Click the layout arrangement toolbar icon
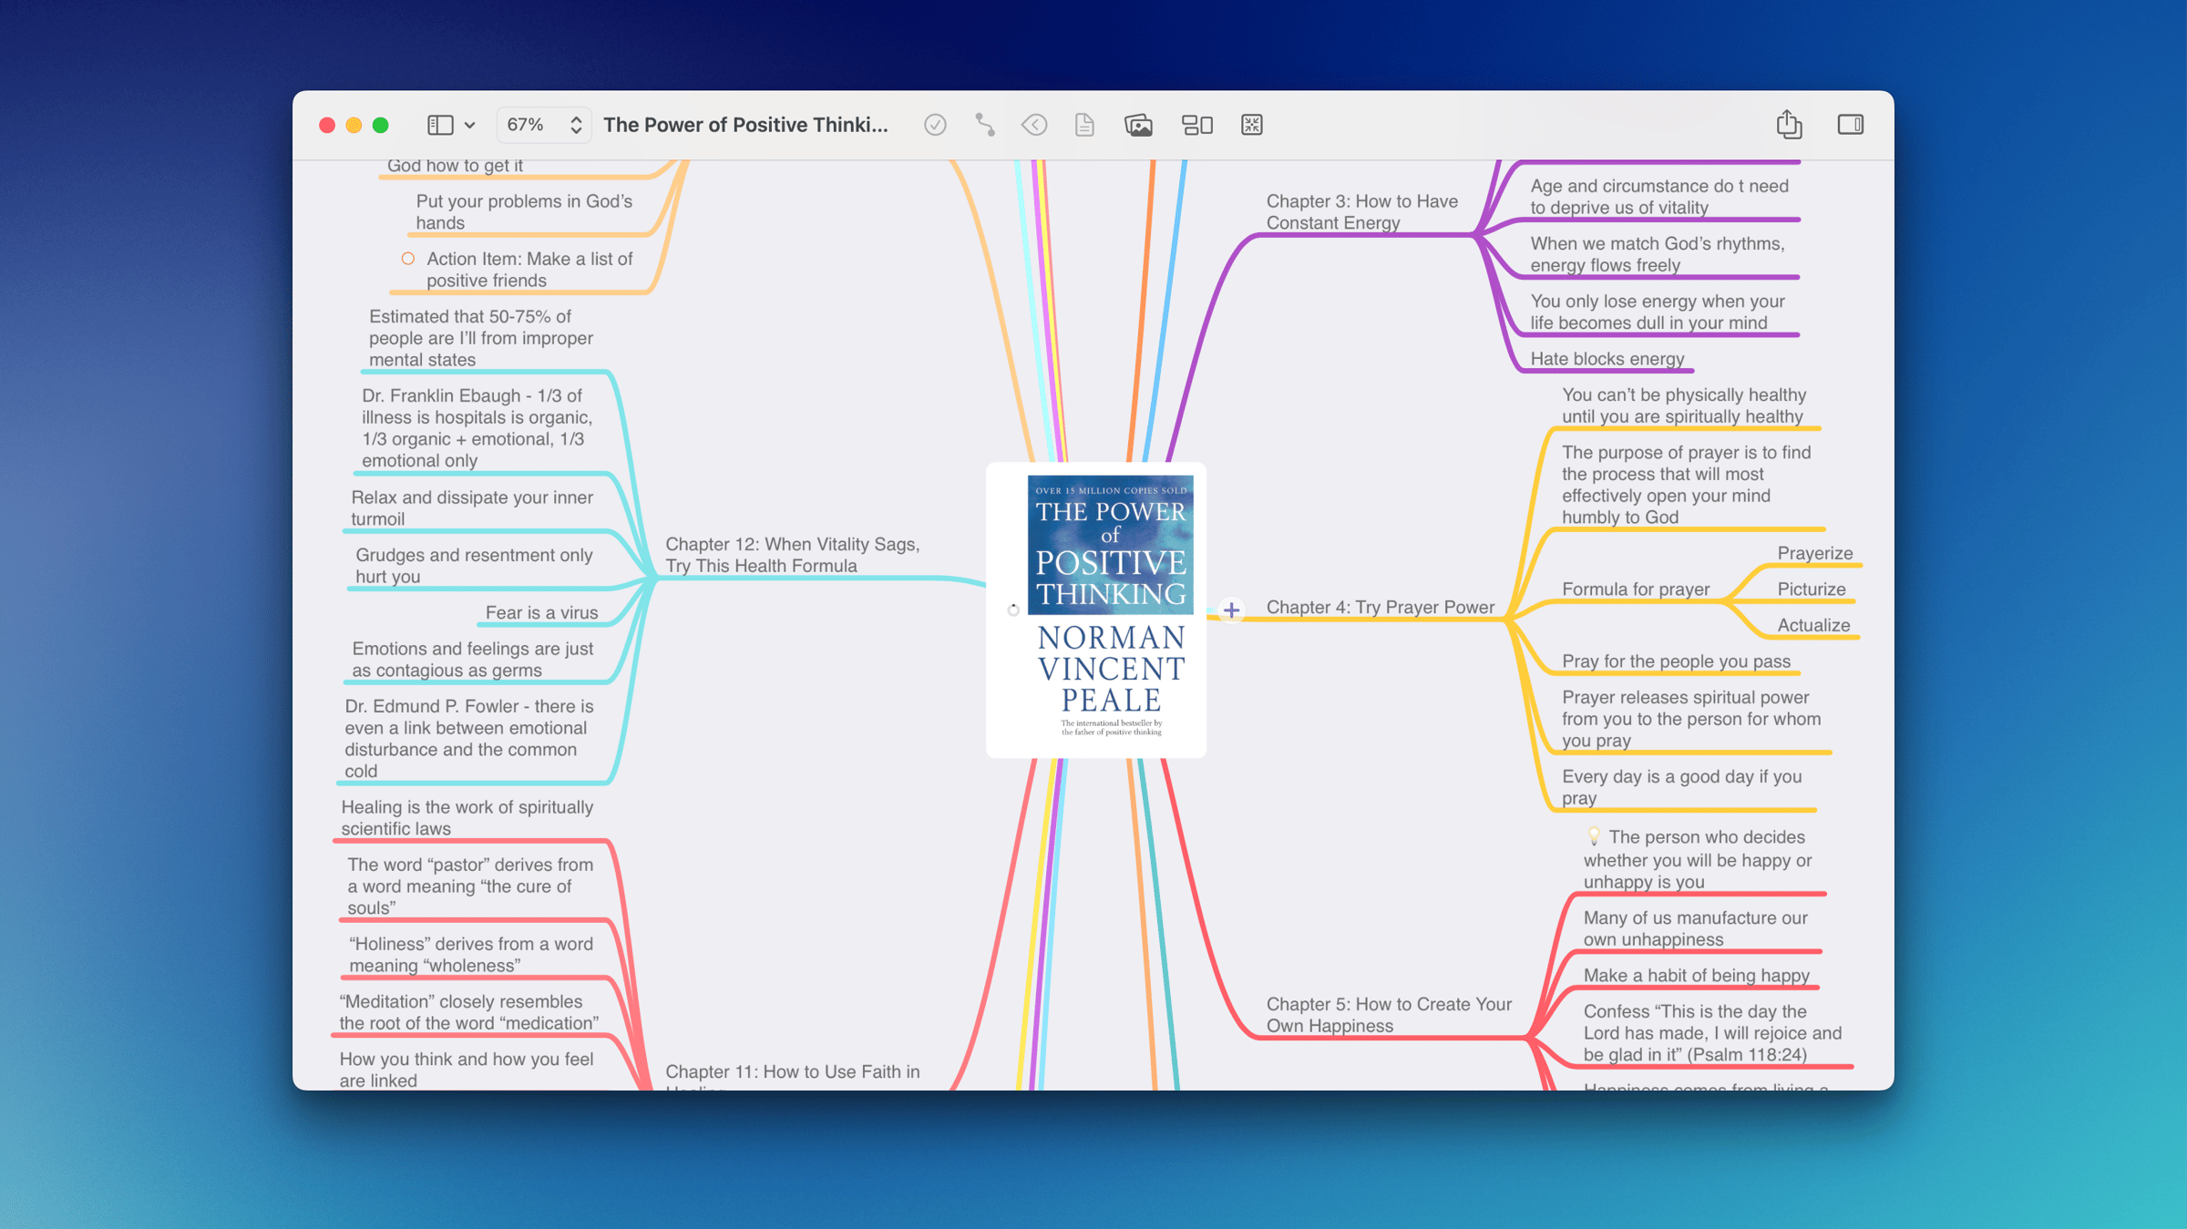Image resolution: width=2187 pixels, height=1229 pixels. click(x=1197, y=125)
